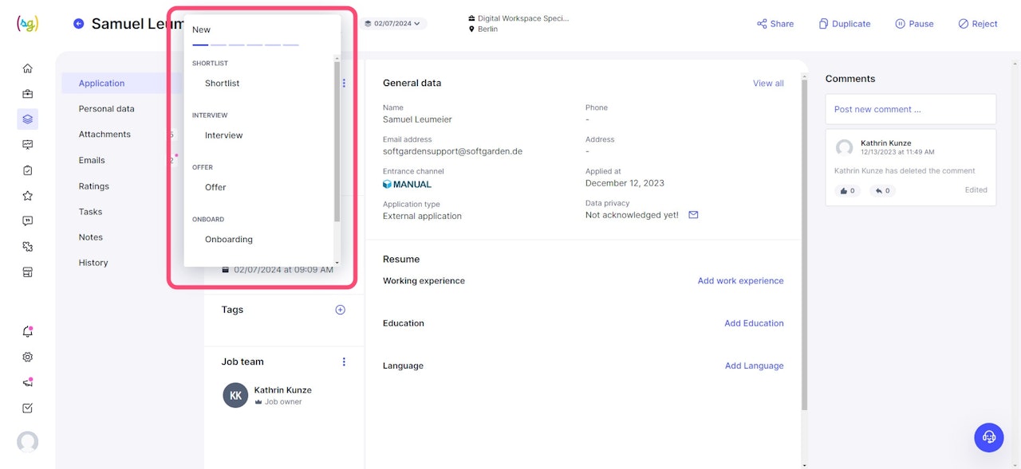The image size is (1021, 469).
Task: Open the Job team three-dot menu
Action: tap(344, 362)
